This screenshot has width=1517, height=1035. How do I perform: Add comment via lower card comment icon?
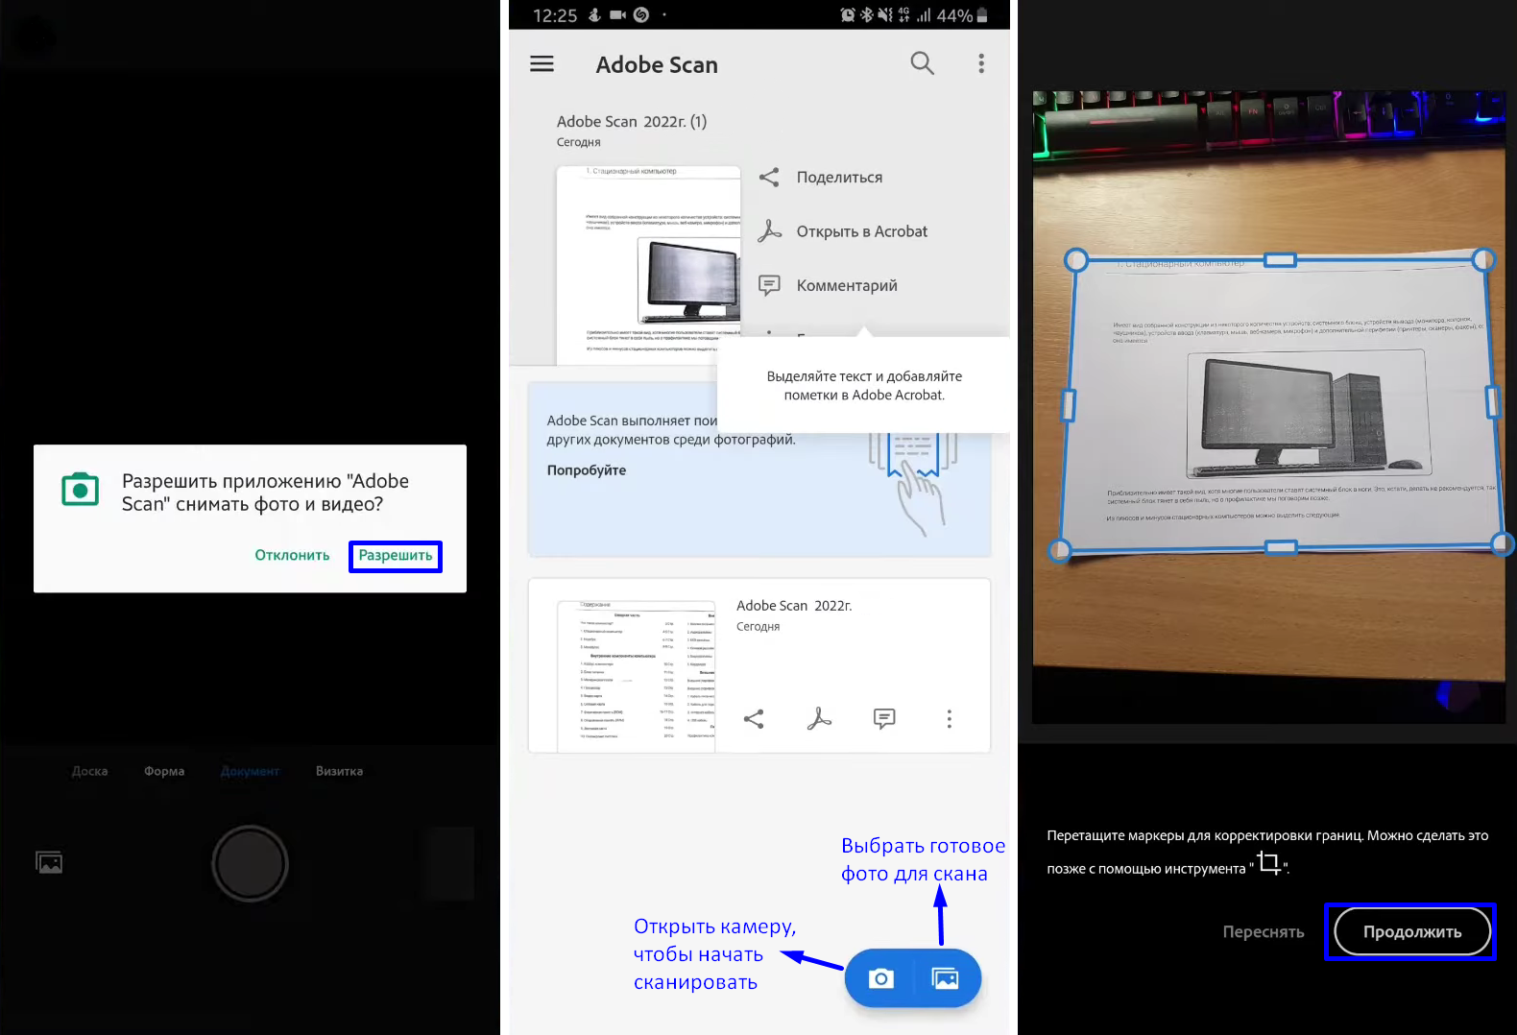coord(884,719)
